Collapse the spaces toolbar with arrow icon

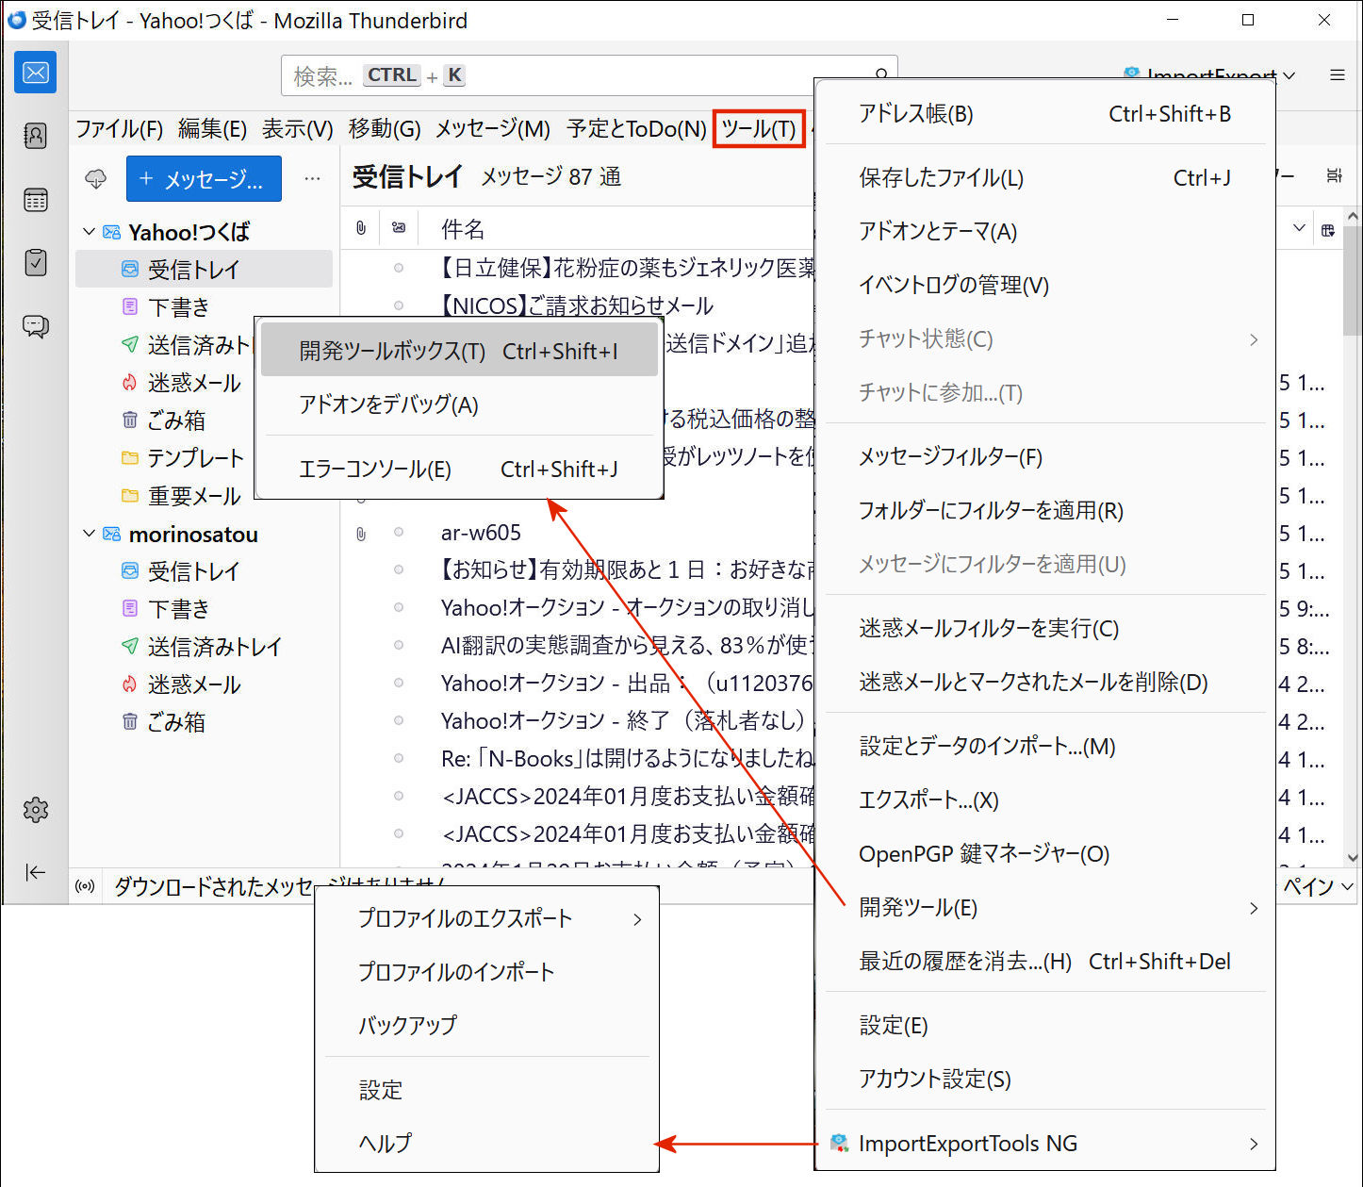pyautogui.click(x=35, y=872)
